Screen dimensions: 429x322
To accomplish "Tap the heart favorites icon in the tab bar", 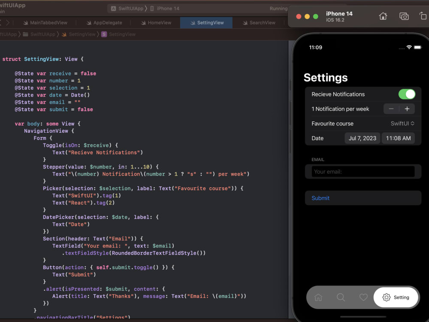I will [x=363, y=297].
